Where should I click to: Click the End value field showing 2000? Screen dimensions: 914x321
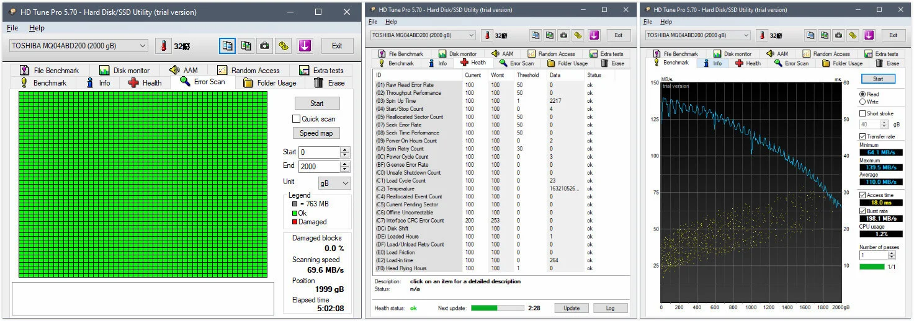pos(318,167)
